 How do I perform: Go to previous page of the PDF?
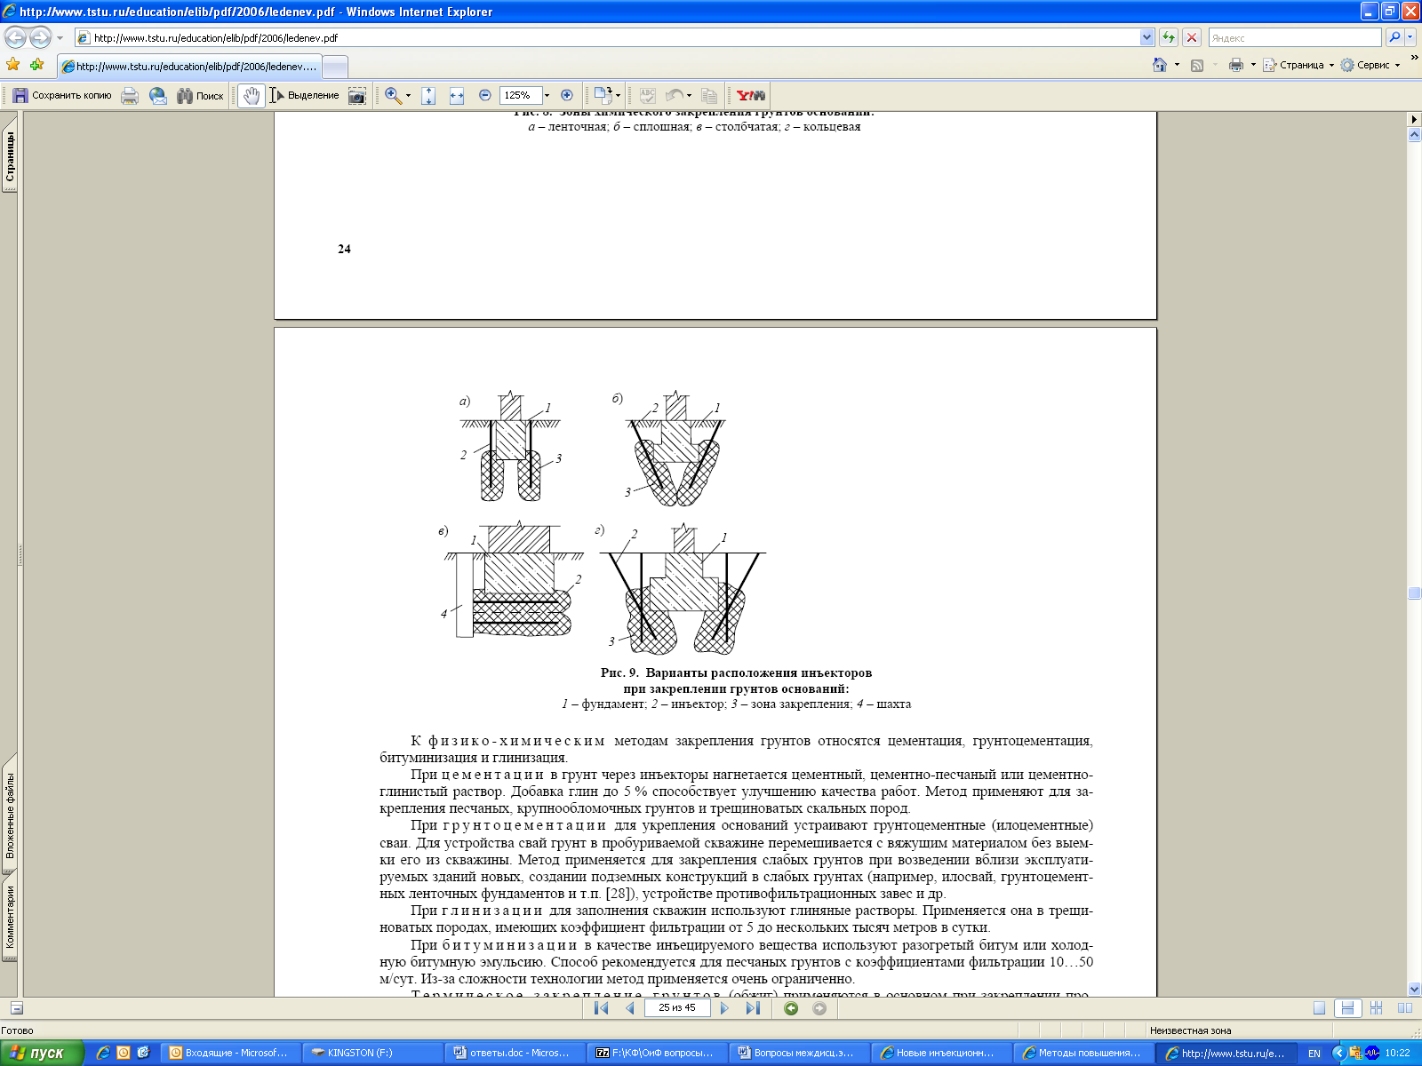tap(630, 1007)
